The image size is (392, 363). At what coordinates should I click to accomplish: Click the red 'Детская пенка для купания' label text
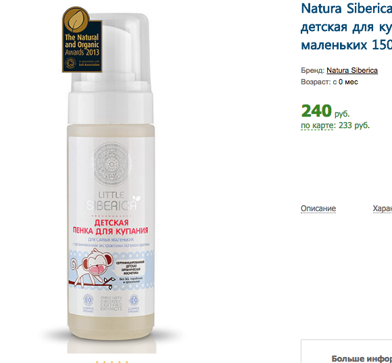(110, 227)
